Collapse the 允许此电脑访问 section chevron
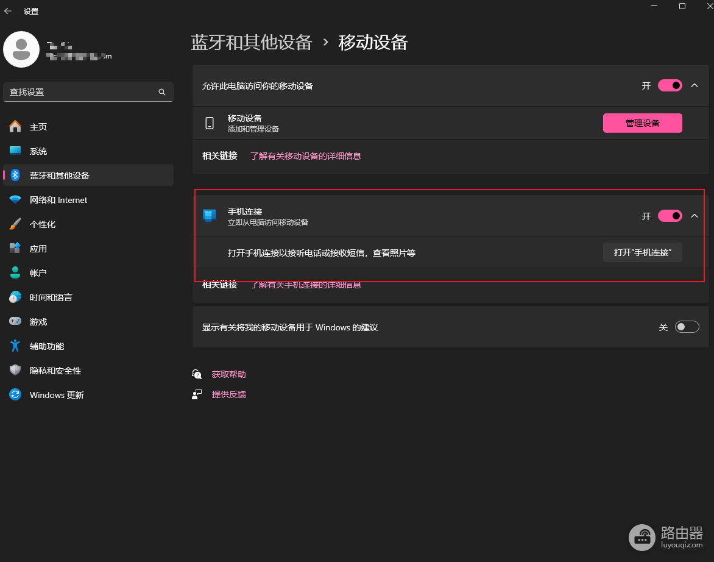This screenshot has height=562, width=714. (x=695, y=85)
